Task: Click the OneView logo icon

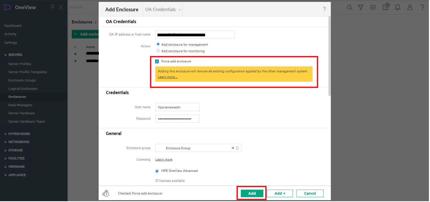Action: tap(7, 7)
